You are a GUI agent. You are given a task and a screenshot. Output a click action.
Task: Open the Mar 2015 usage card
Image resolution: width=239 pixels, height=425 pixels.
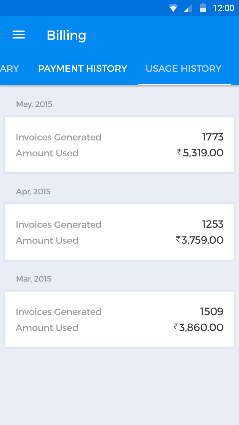pyautogui.click(x=119, y=319)
